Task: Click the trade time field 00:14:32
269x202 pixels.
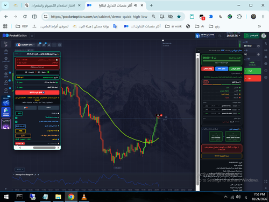Action: (250, 46)
